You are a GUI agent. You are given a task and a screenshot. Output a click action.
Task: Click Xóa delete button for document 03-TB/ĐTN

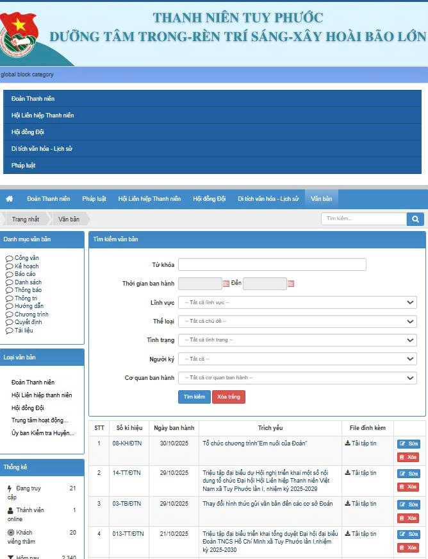point(408,518)
